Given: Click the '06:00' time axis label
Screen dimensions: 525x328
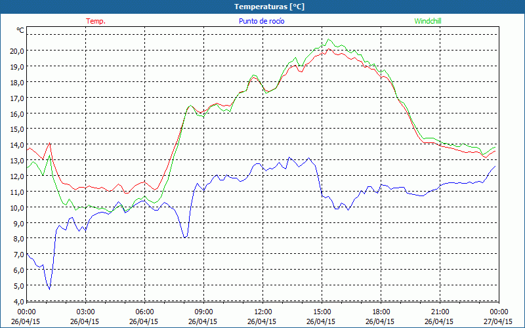Looking at the screenshot, I should 144,312.
